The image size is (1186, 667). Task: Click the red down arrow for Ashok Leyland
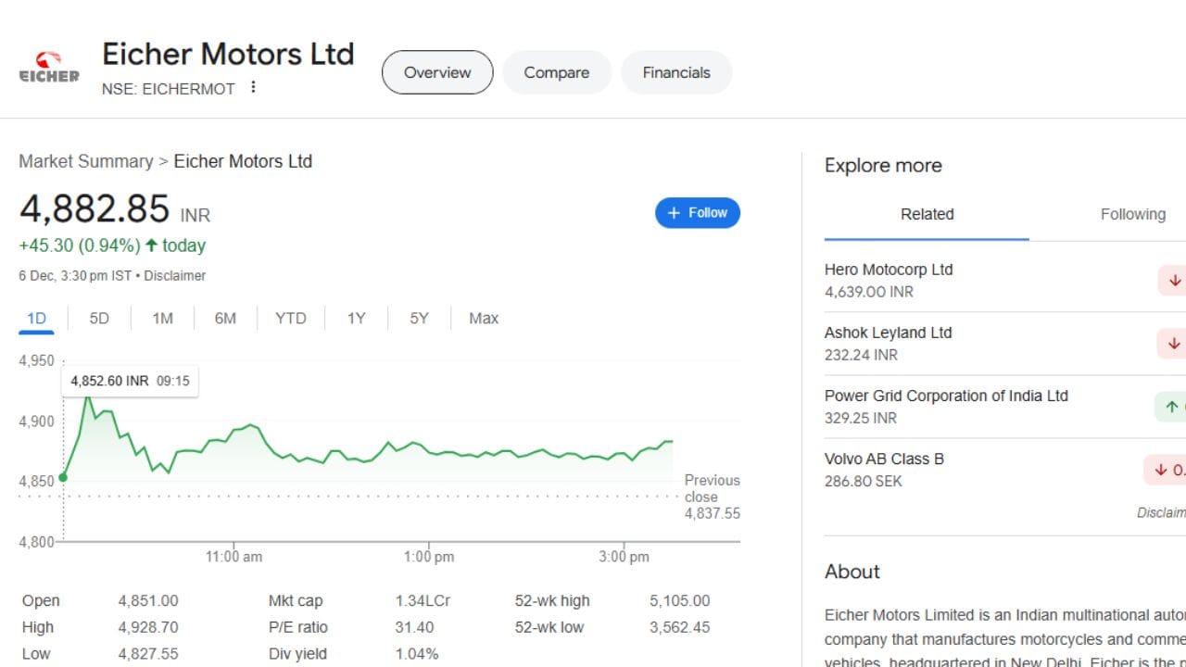tap(1173, 343)
